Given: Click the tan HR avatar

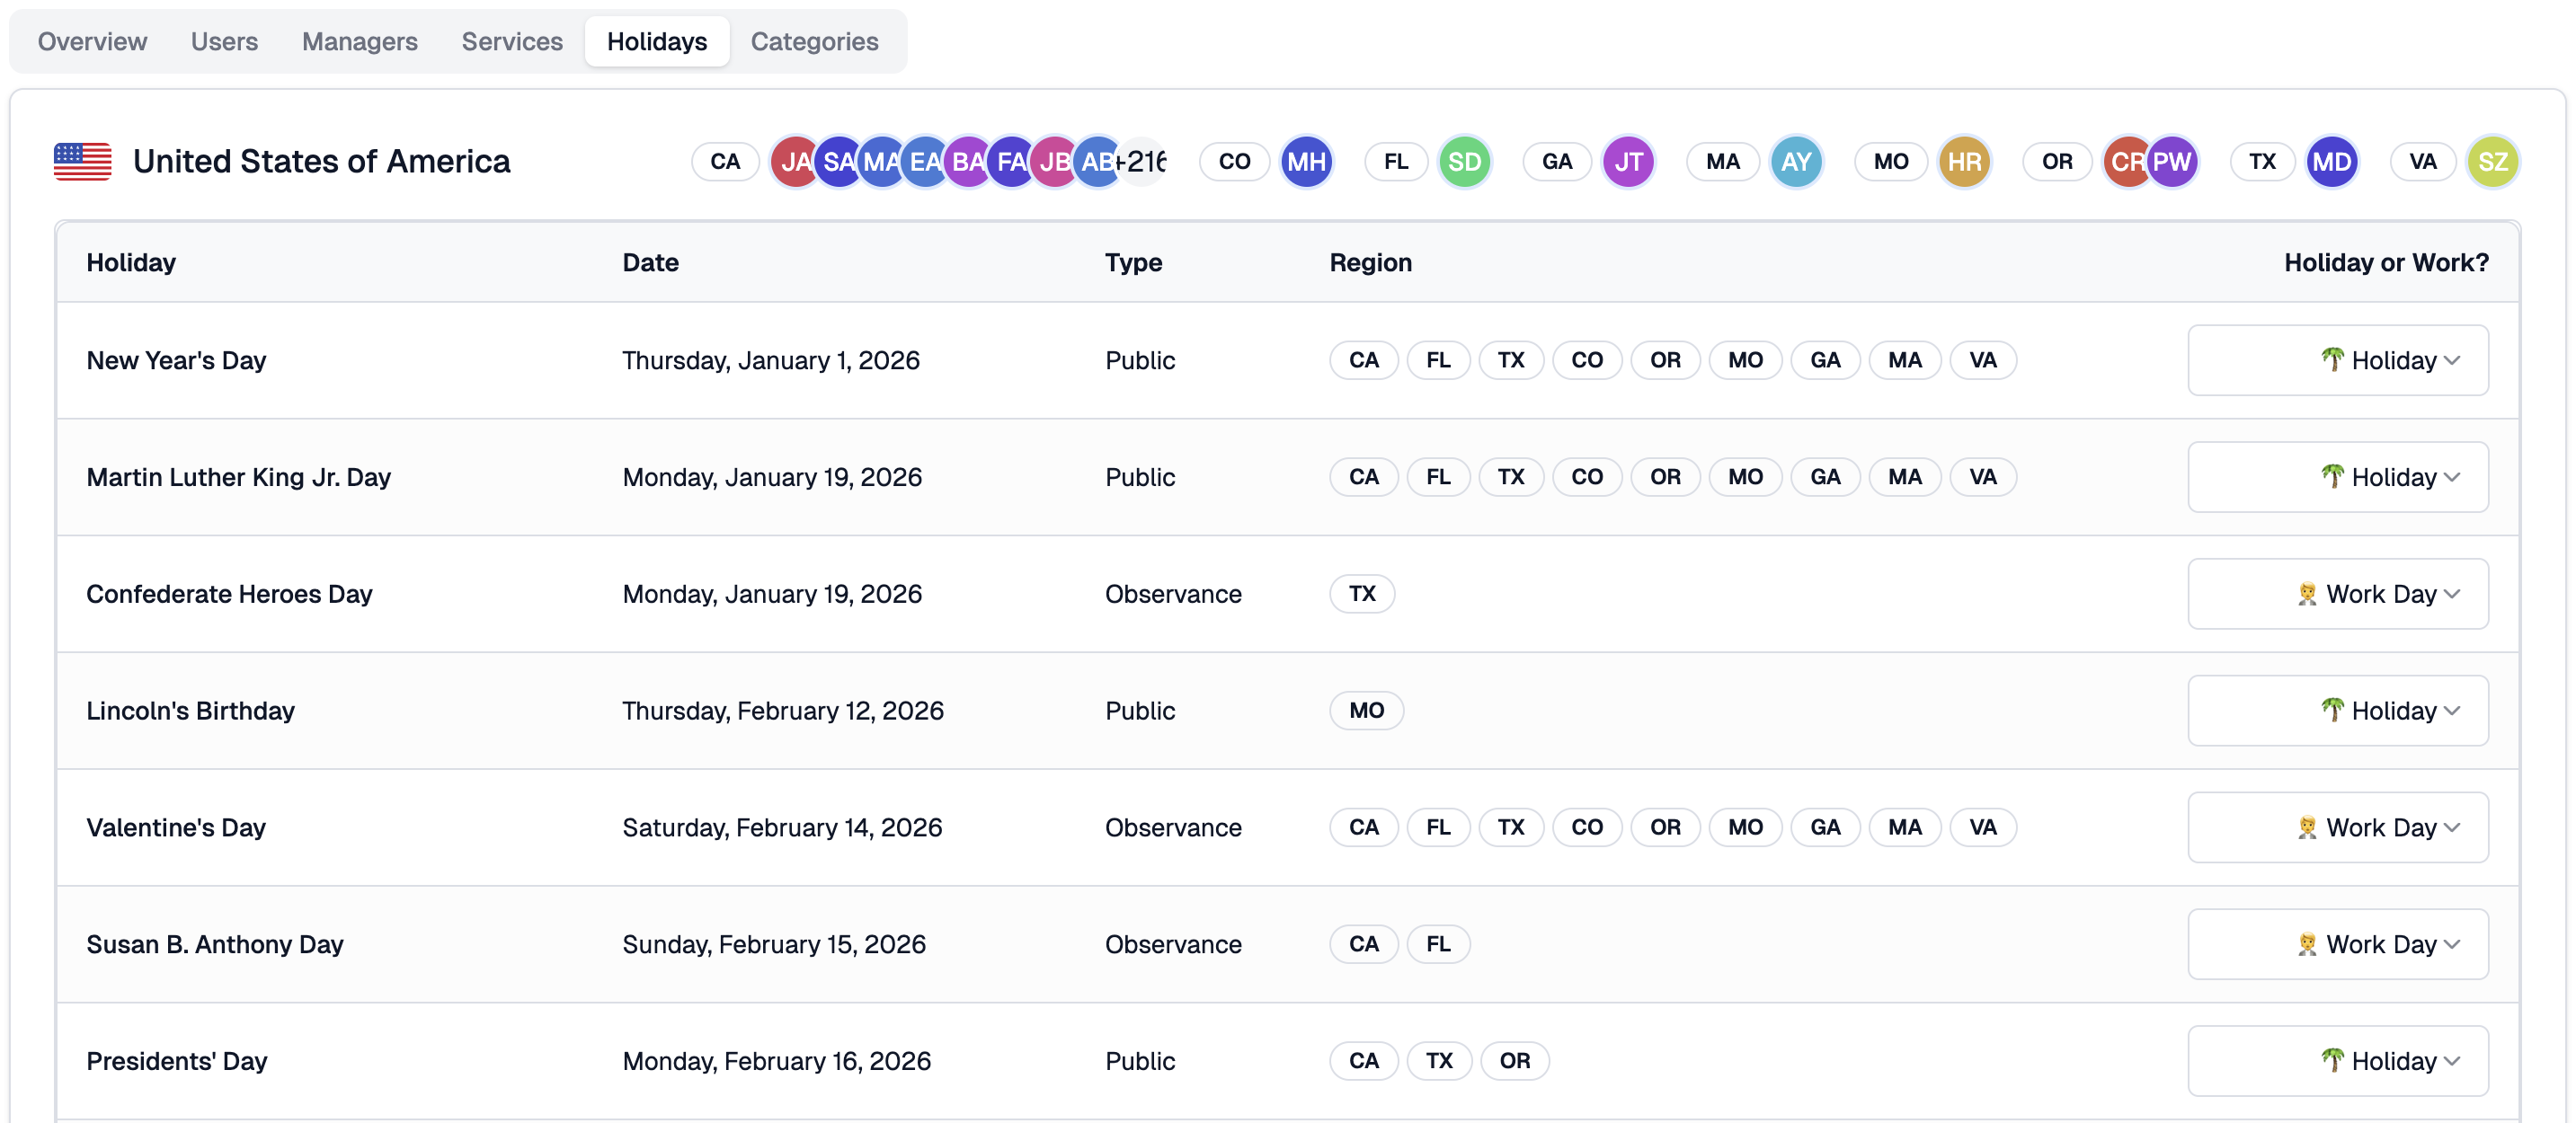Looking at the screenshot, I should tap(1964, 162).
